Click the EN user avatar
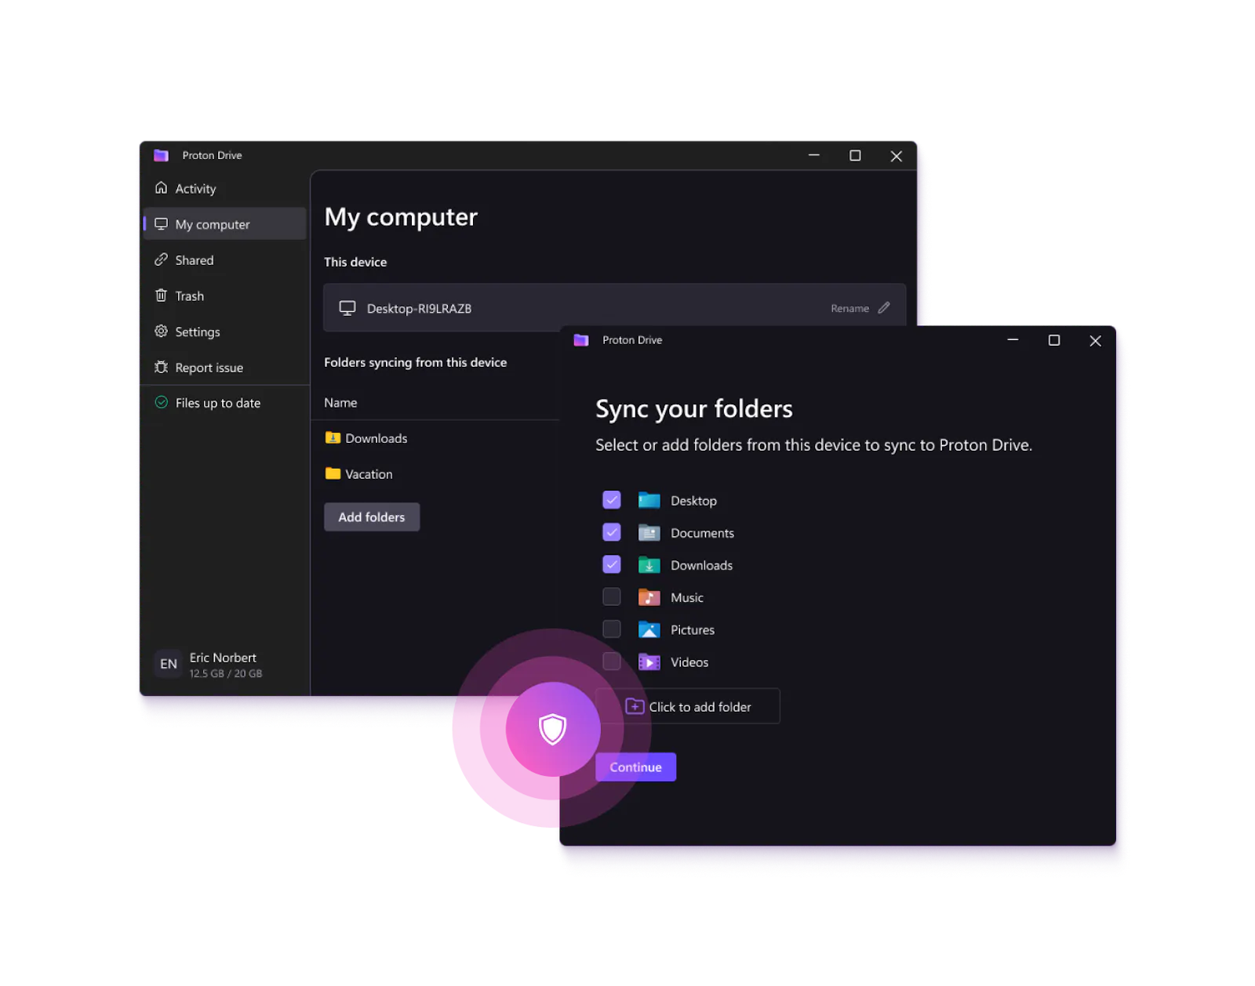This screenshot has height=986, width=1255. point(169,664)
